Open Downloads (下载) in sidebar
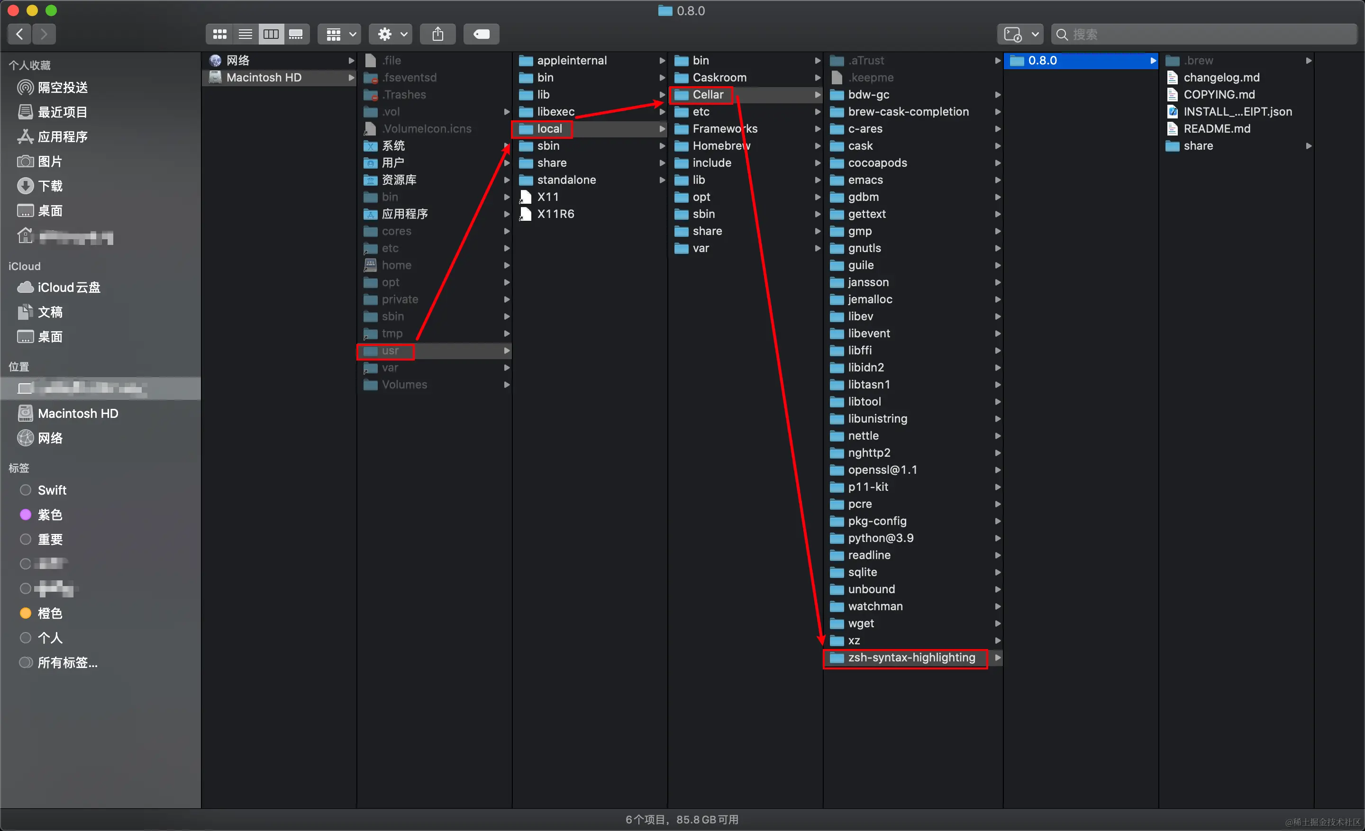This screenshot has height=831, width=1365. click(50, 186)
